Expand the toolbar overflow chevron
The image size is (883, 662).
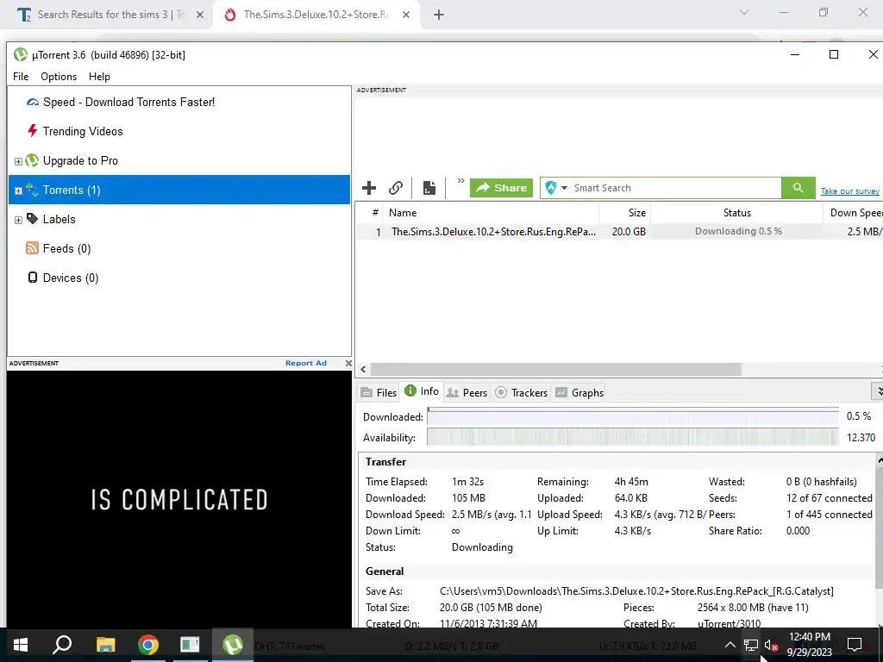[460, 181]
